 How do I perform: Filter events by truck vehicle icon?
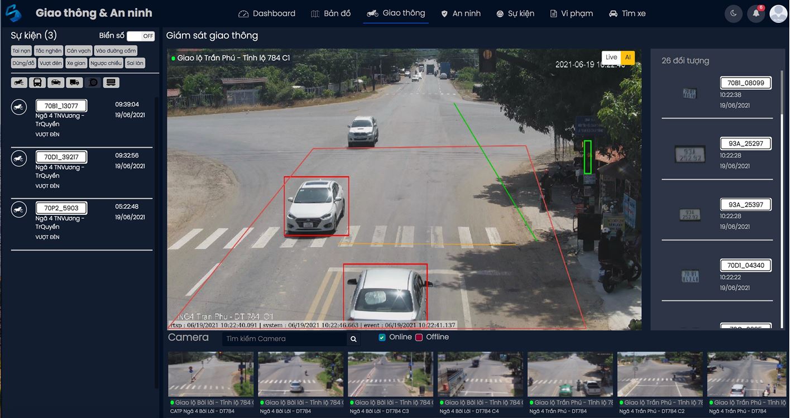tap(74, 83)
